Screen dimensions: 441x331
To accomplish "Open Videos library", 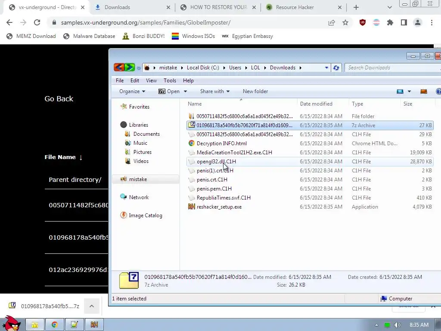I will click(x=137, y=161).
